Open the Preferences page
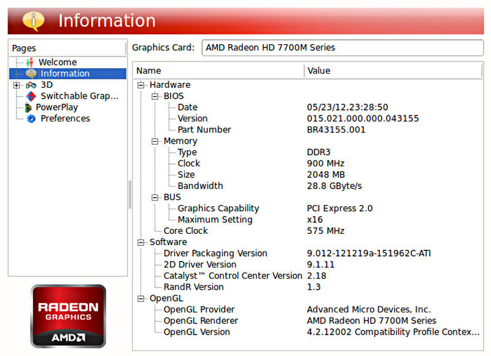 point(65,118)
